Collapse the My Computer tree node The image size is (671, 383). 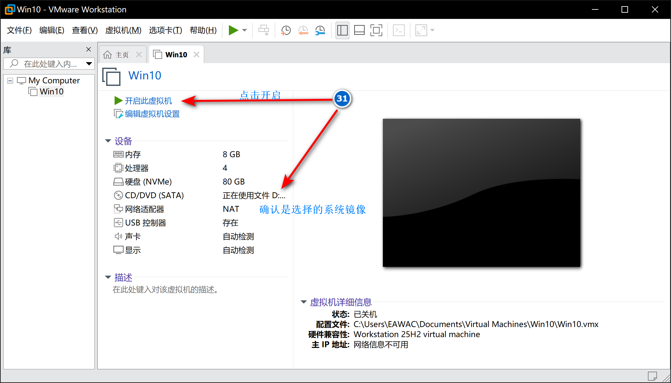click(10, 80)
